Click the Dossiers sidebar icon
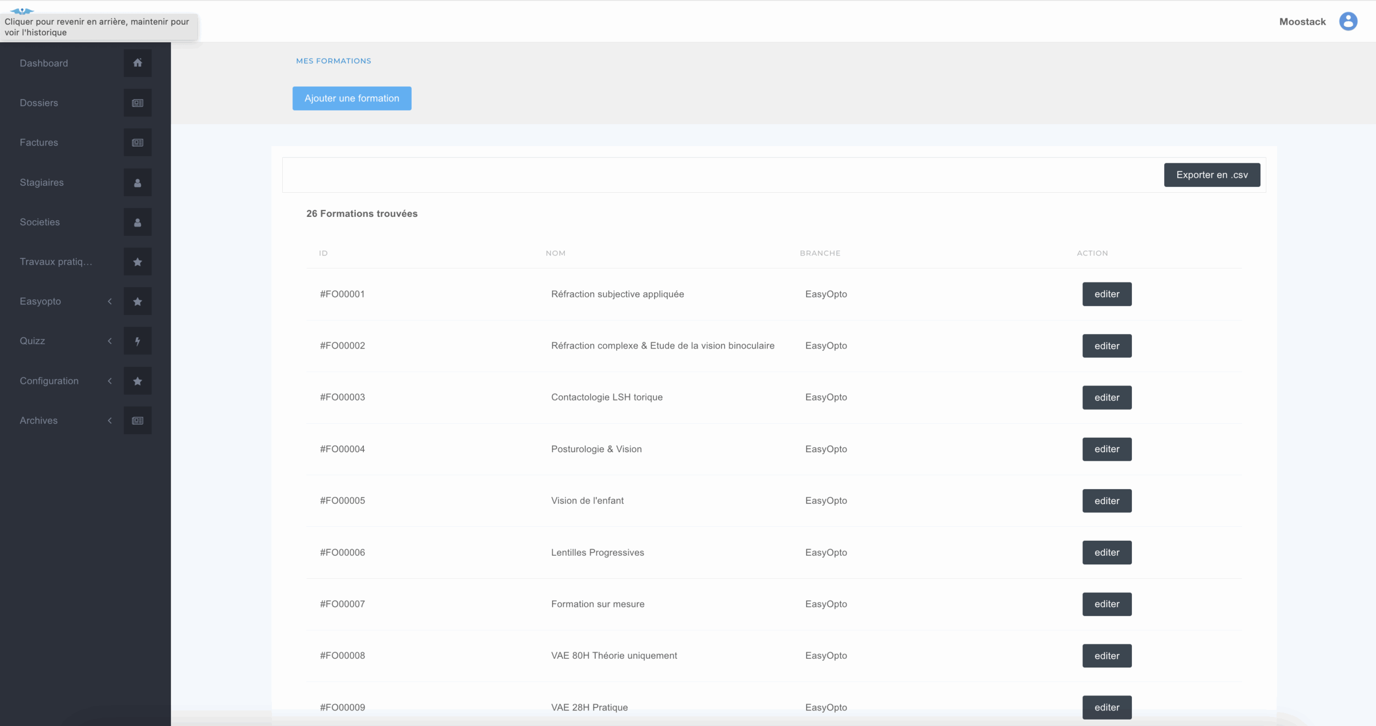The image size is (1376, 726). click(x=138, y=103)
